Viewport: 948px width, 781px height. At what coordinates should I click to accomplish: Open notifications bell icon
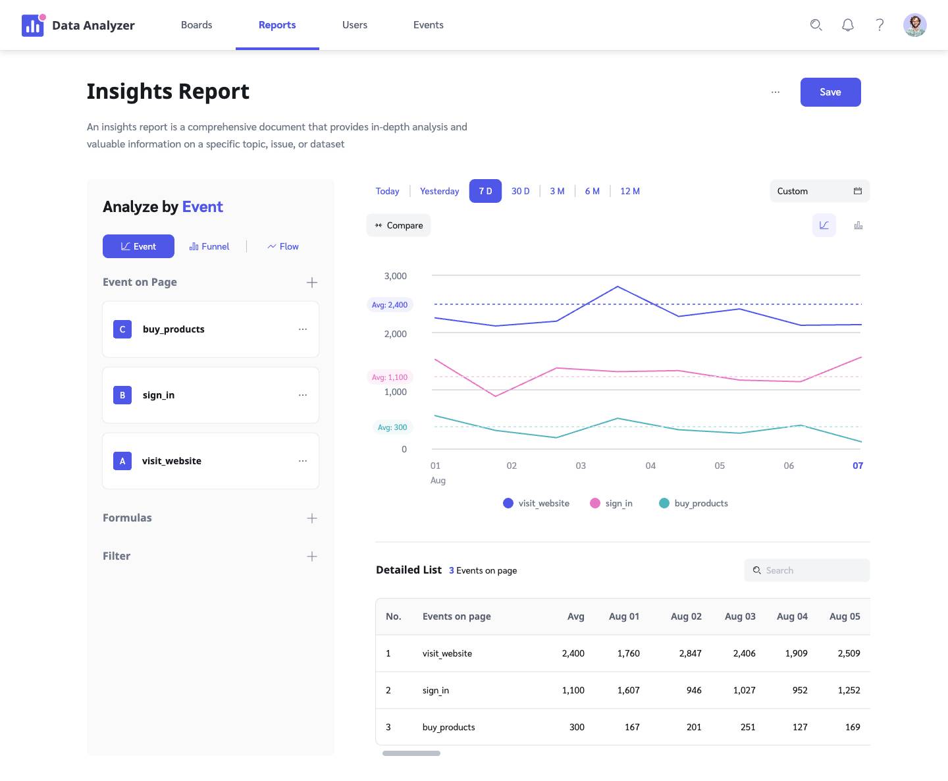pos(848,25)
